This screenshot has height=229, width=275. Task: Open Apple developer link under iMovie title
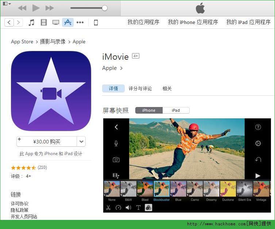(x=112, y=68)
